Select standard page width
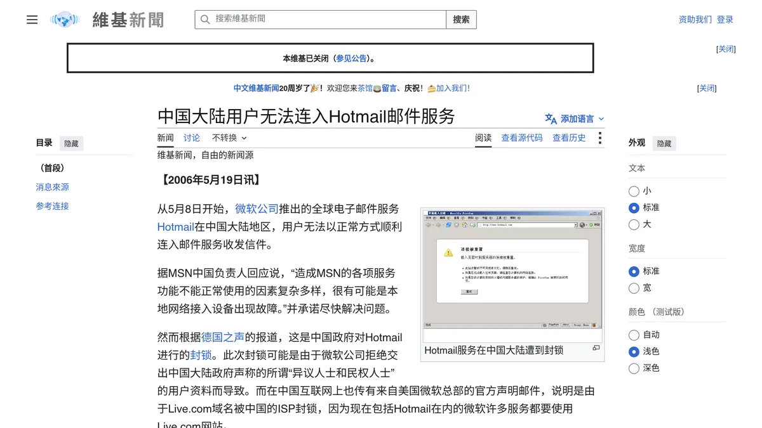This screenshot has height=428, width=762. (x=634, y=271)
